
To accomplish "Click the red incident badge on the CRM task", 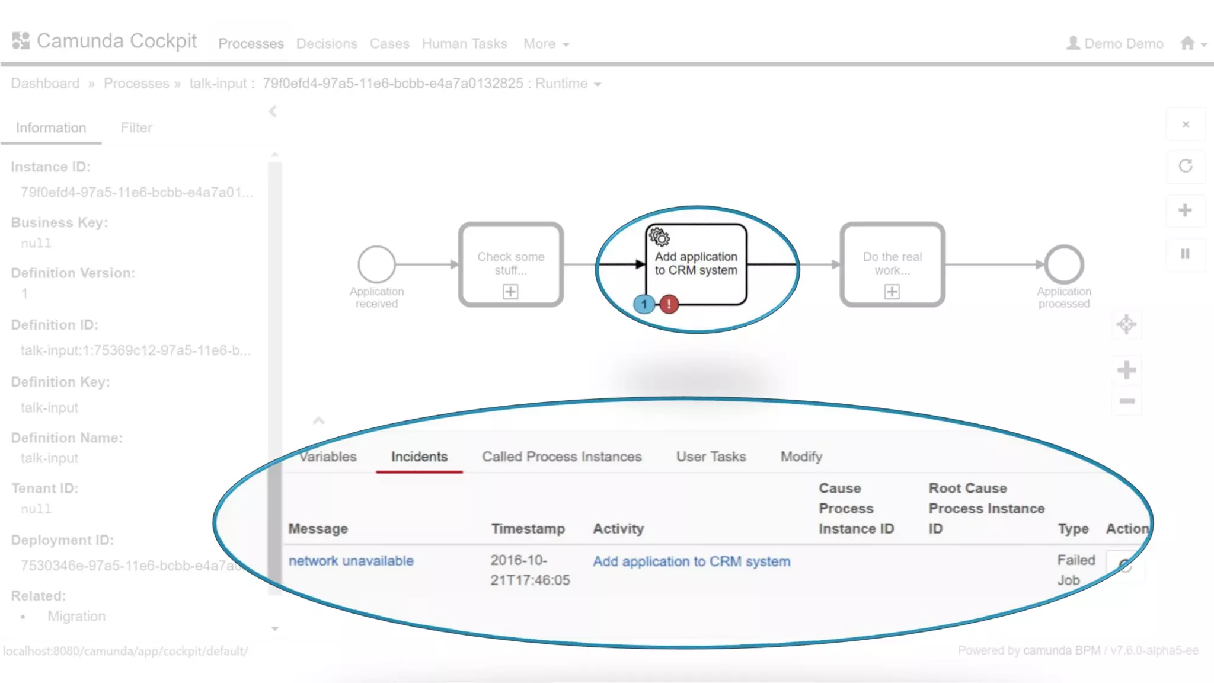I will click(x=669, y=304).
